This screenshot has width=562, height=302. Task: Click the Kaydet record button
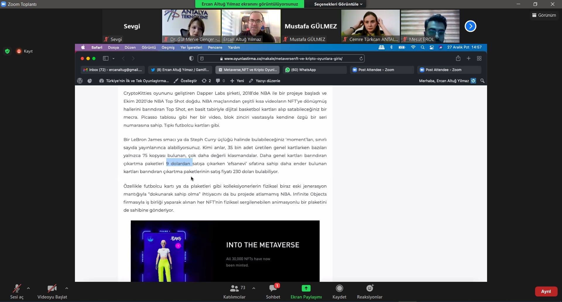coord(339,292)
